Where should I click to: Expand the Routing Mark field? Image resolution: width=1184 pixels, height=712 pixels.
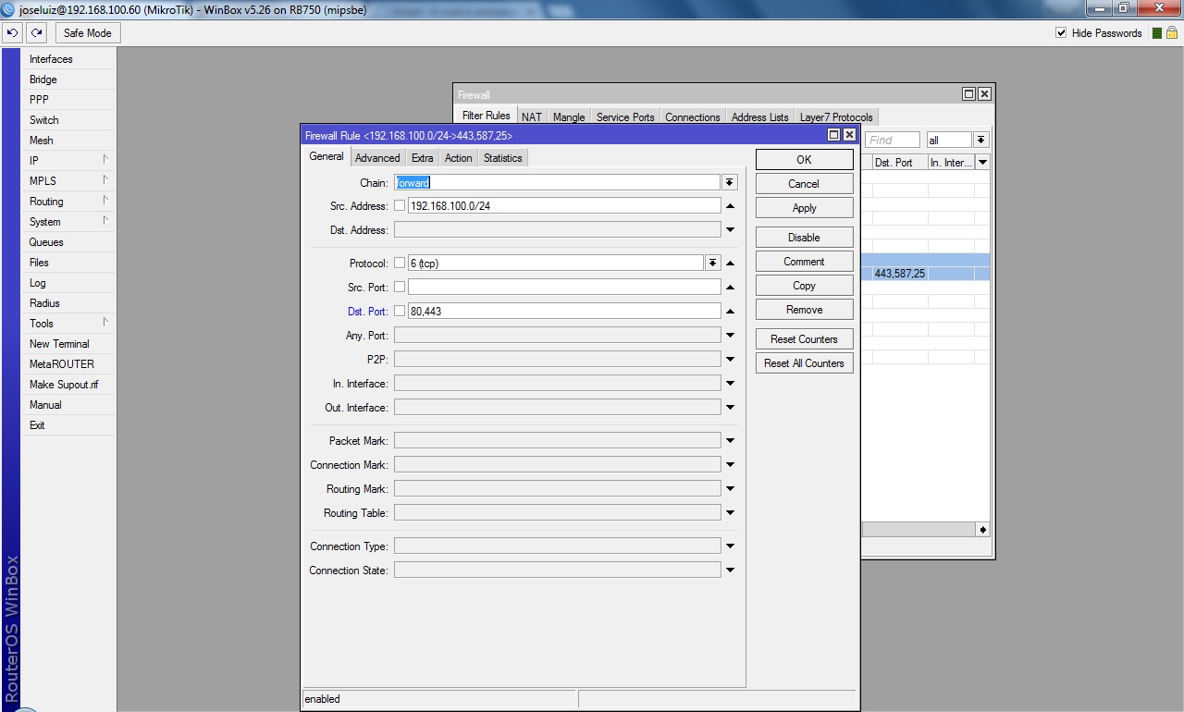pyautogui.click(x=730, y=489)
